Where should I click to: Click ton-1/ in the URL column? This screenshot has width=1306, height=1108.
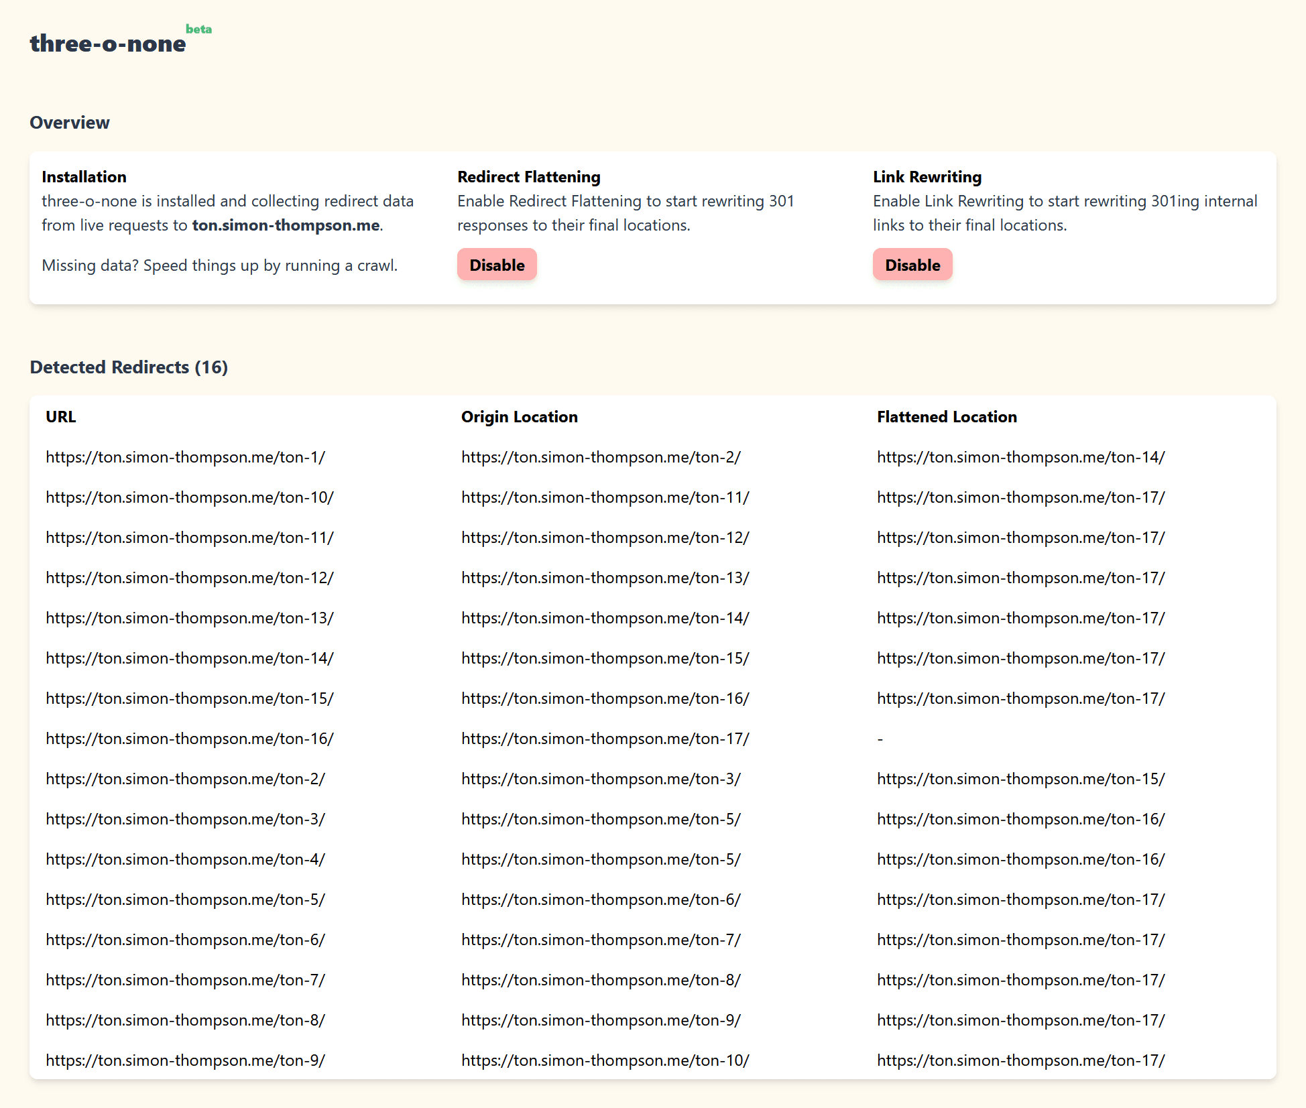[186, 457]
